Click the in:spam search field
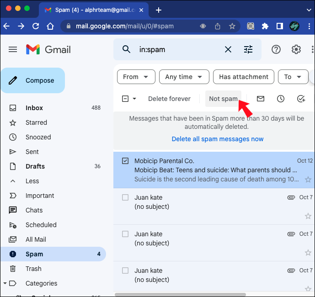 [179, 49]
